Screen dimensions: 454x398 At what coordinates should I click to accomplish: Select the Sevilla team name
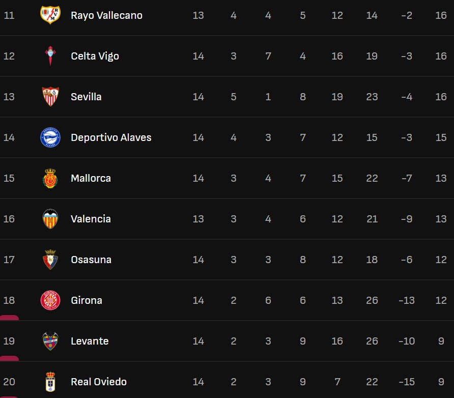point(86,97)
